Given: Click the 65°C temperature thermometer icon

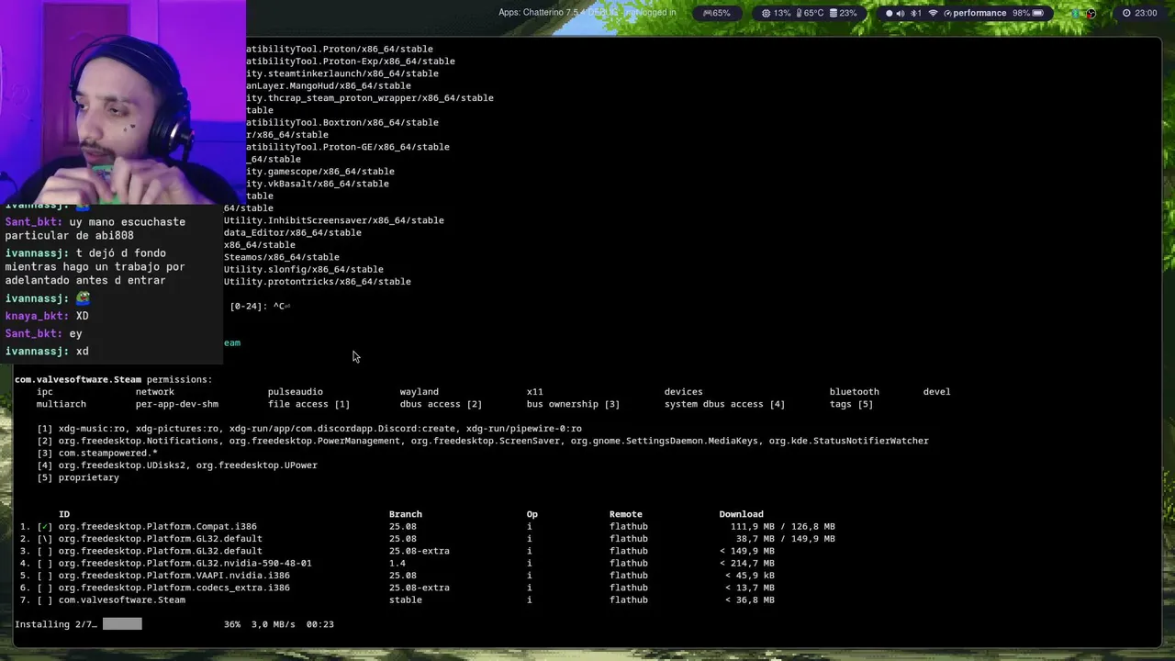Looking at the screenshot, I should tap(798, 13).
